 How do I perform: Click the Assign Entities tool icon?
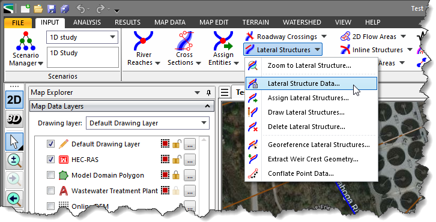tap(223, 41)
